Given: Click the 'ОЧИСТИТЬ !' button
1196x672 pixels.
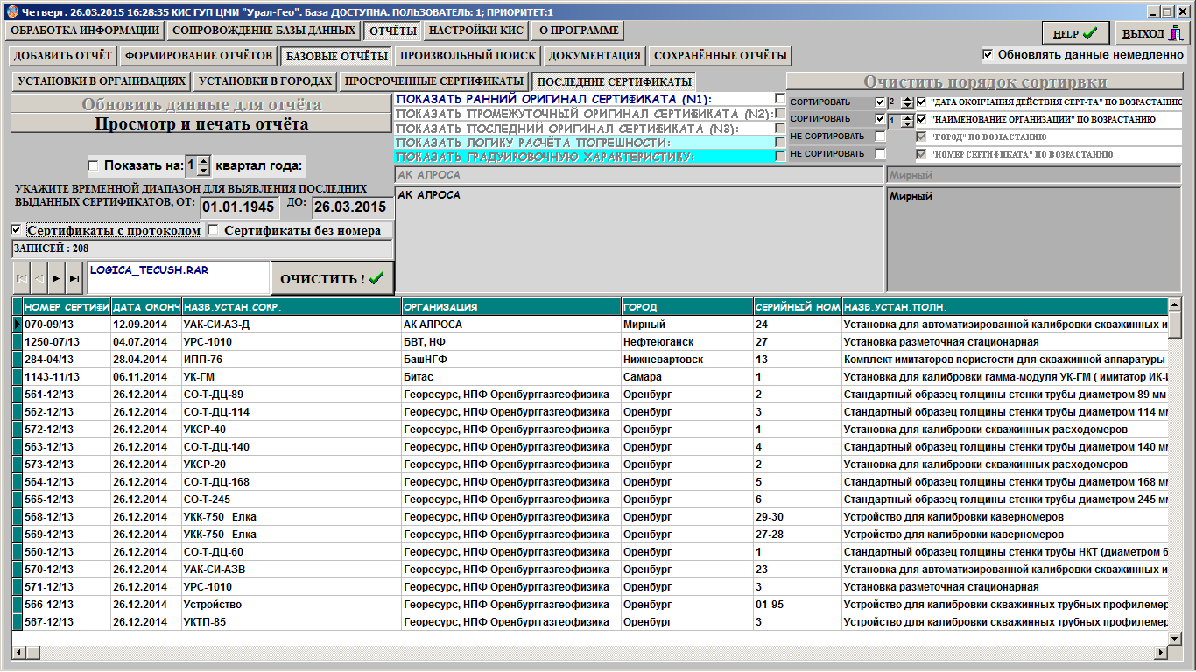Looking at the screenshot, I should (x=332, y=278).
